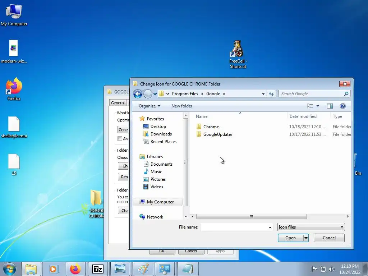Select the GoogleUpdater folder icon

pos(199,134)
